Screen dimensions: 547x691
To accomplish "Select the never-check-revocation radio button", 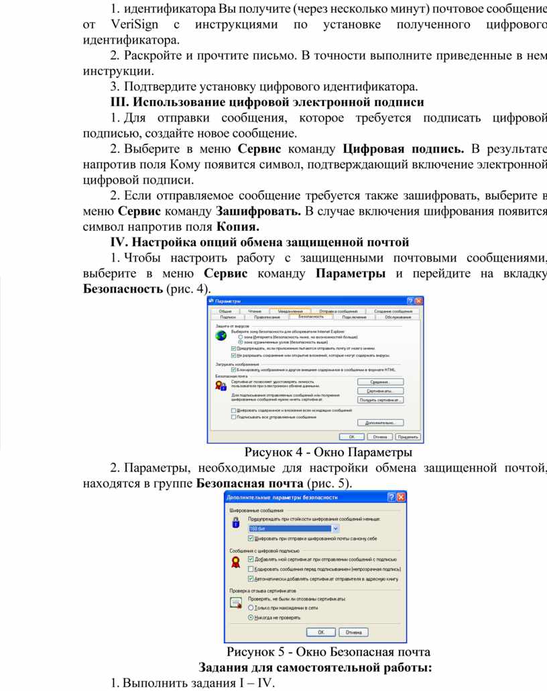I will pyautogui.click(x=251, y=617).
